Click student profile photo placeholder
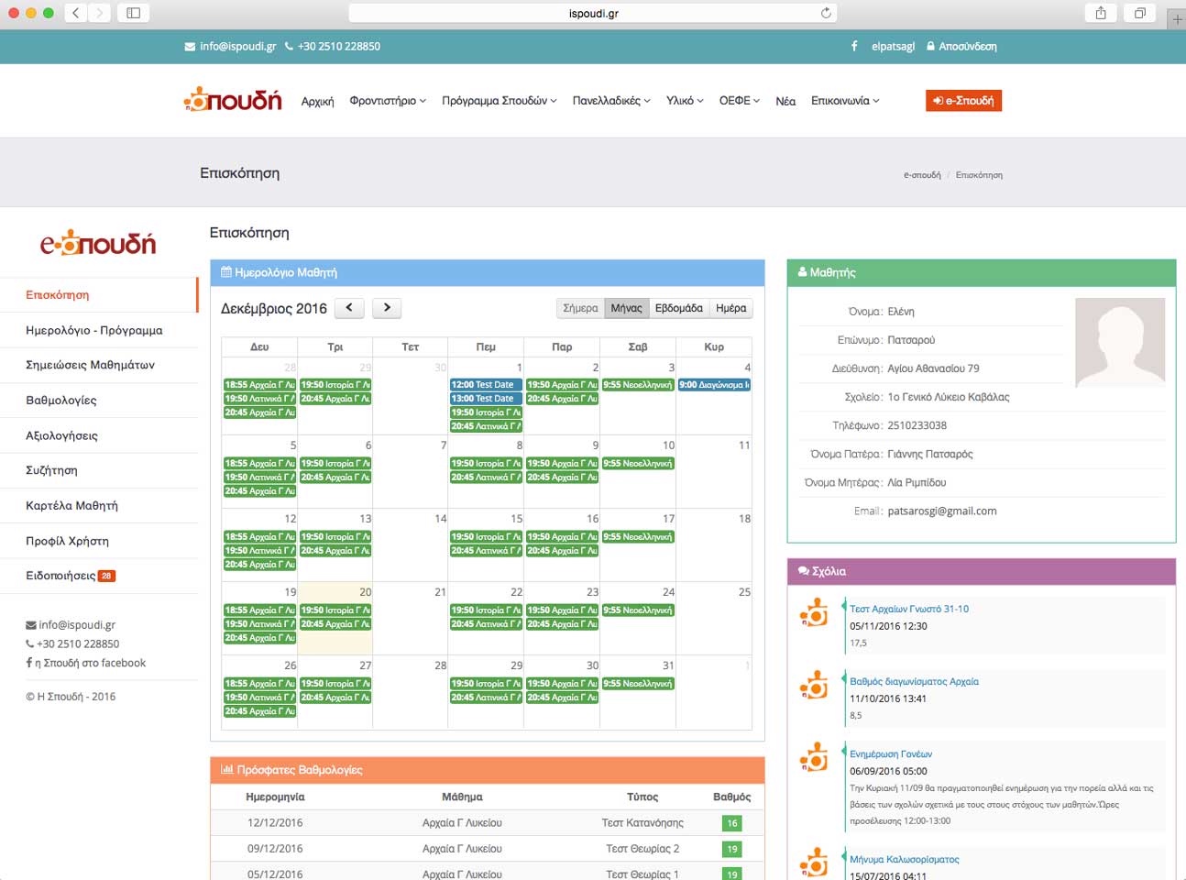This screenshot has width=1186, height=880. click(x=1120, y=342)
